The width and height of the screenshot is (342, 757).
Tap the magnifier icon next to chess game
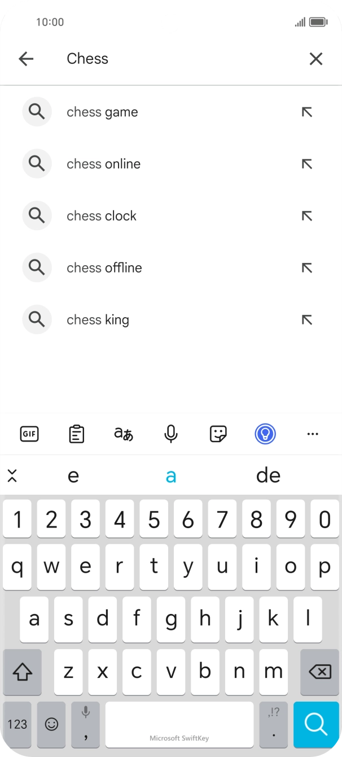pos(37,111)
